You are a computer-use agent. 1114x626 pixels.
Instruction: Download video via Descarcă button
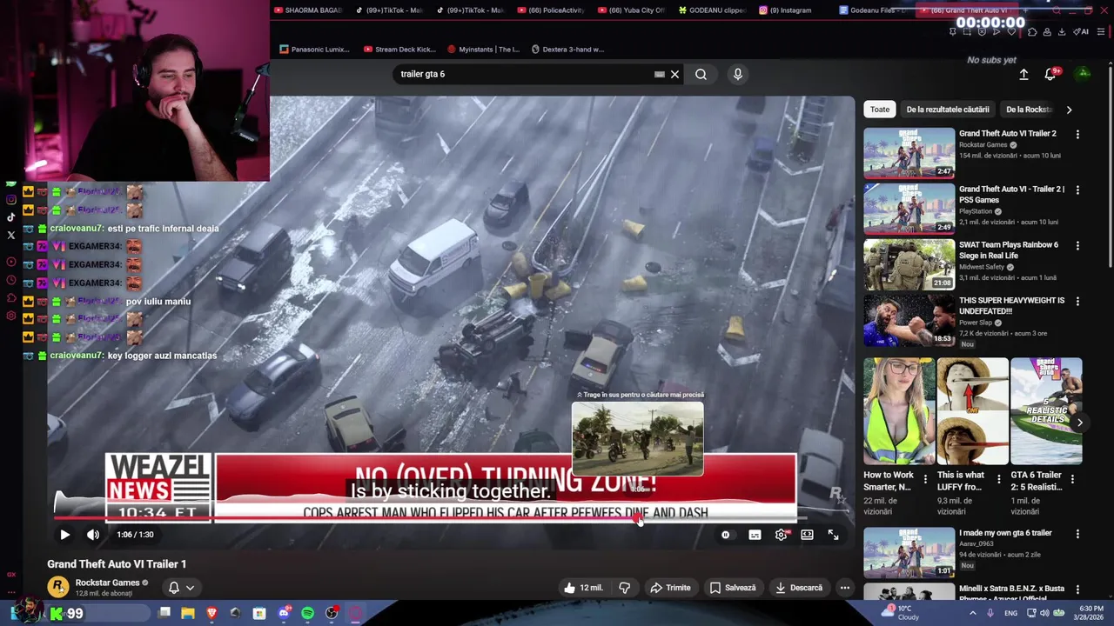(x=798, y=588)
